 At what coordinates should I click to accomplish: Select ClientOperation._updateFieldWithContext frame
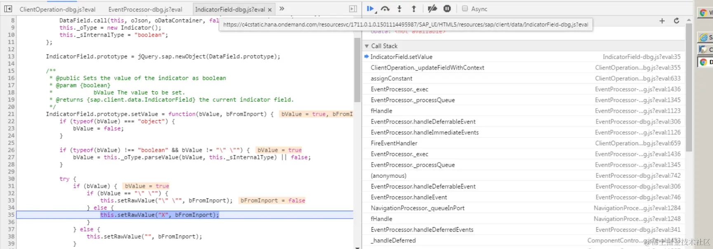pyautogui.click(x=523, y=67)
